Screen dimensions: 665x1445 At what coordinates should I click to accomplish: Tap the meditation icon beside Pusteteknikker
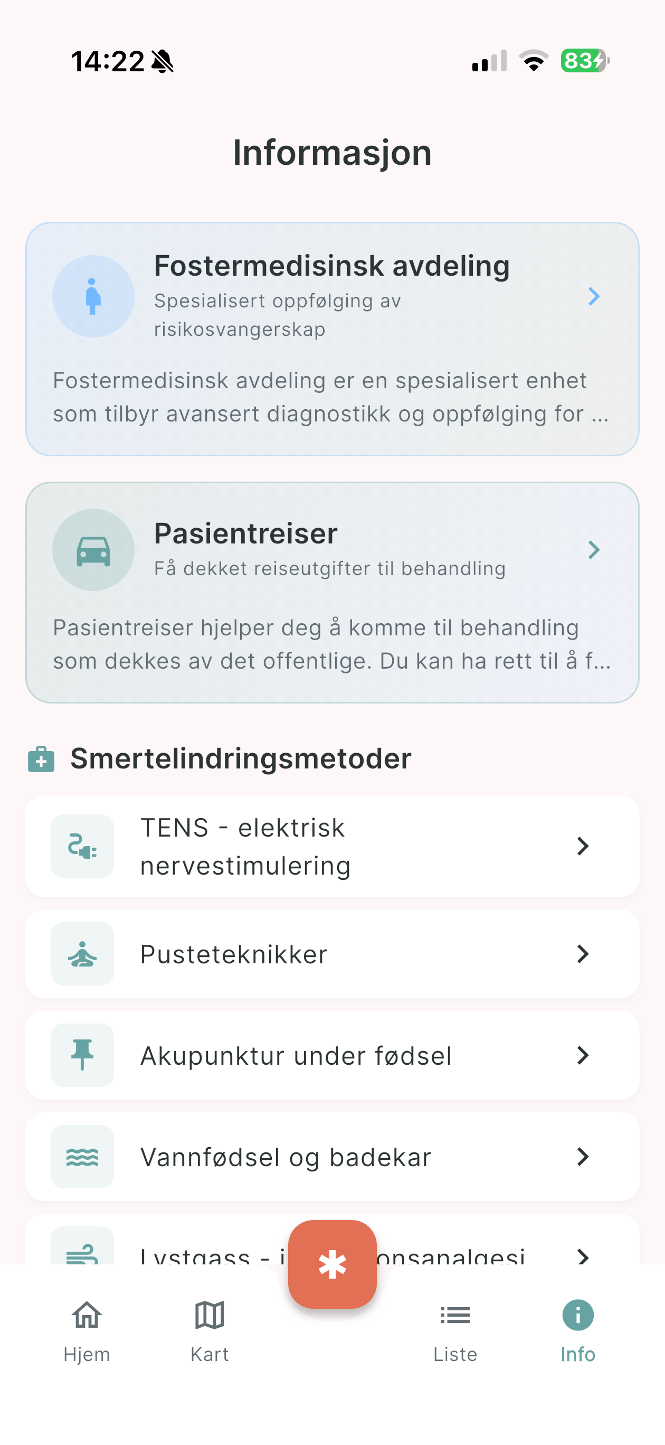(82, 954)
